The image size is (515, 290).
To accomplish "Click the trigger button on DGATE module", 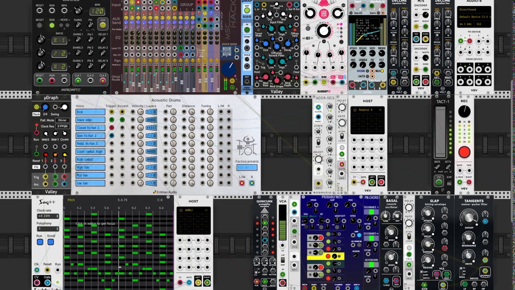I will [342, 147].
